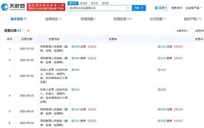Open the 商务合作 link
204x128 pixels.
(x=177, y=8)
